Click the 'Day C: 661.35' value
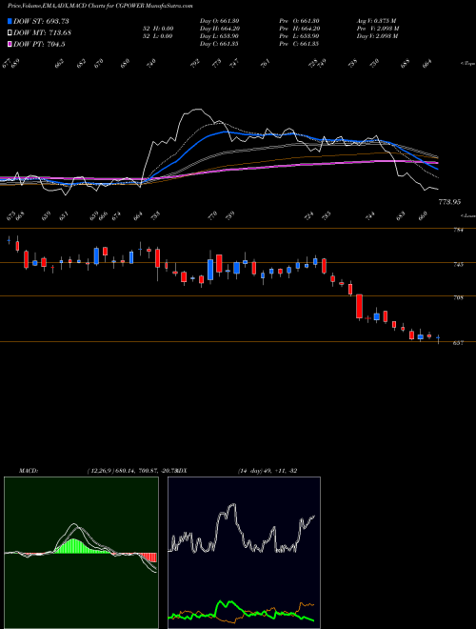 tap(219, 44)
